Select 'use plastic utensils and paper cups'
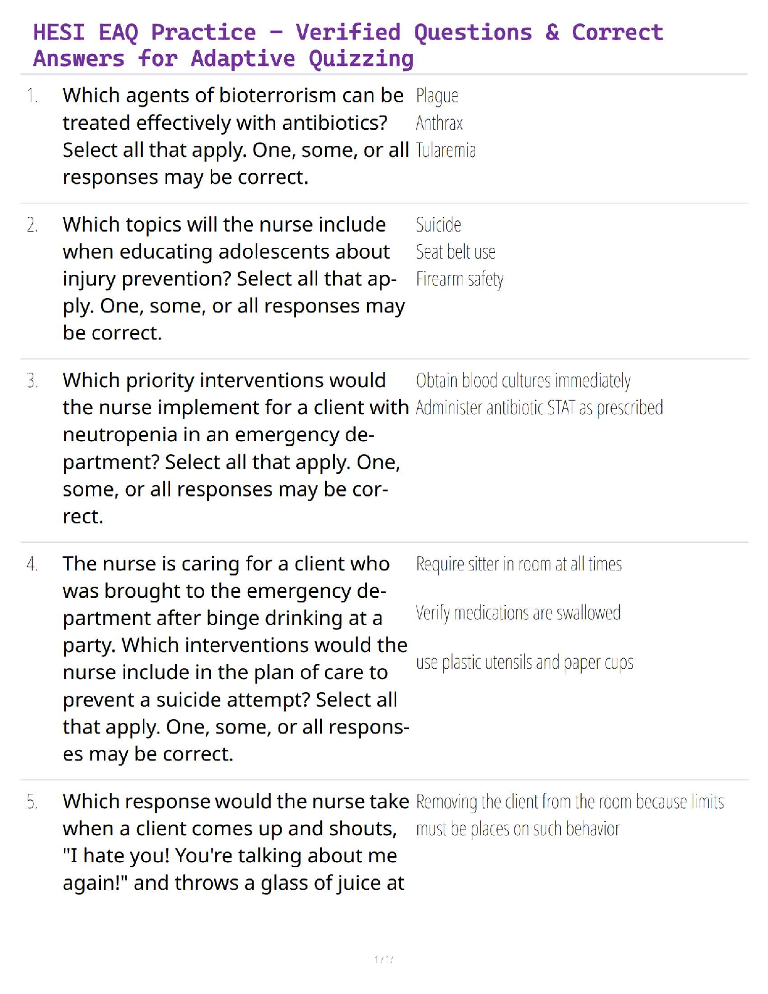The image size is (768, 994). coord(525,662)
